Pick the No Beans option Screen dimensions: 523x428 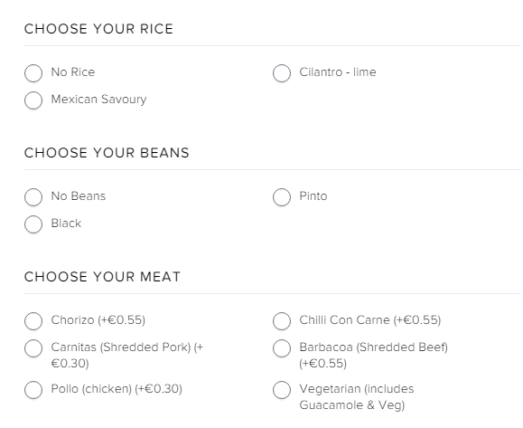point(33,196)
